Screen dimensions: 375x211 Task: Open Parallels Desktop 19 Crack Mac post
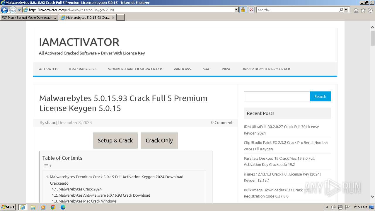tap(279, 161)
